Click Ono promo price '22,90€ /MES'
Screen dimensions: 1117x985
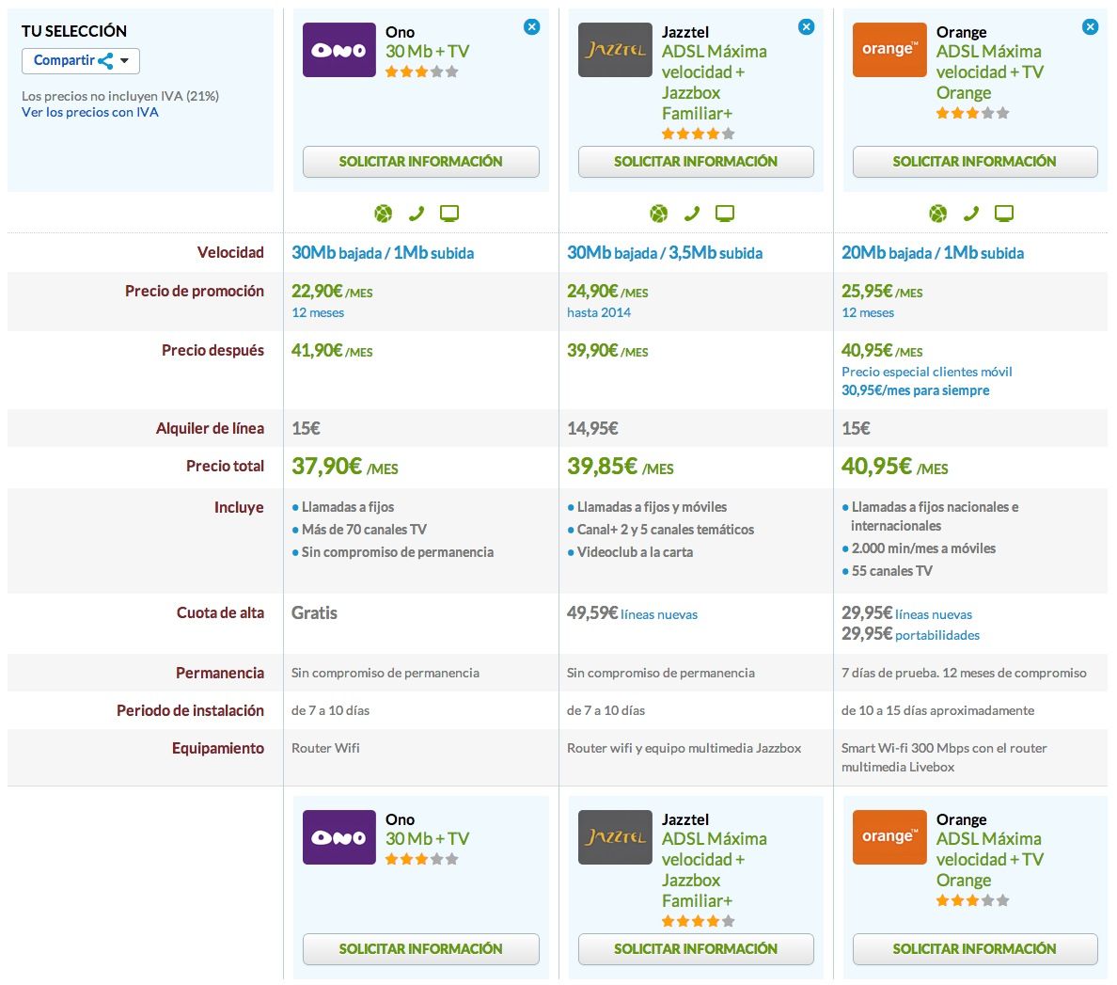click(332, 292)
